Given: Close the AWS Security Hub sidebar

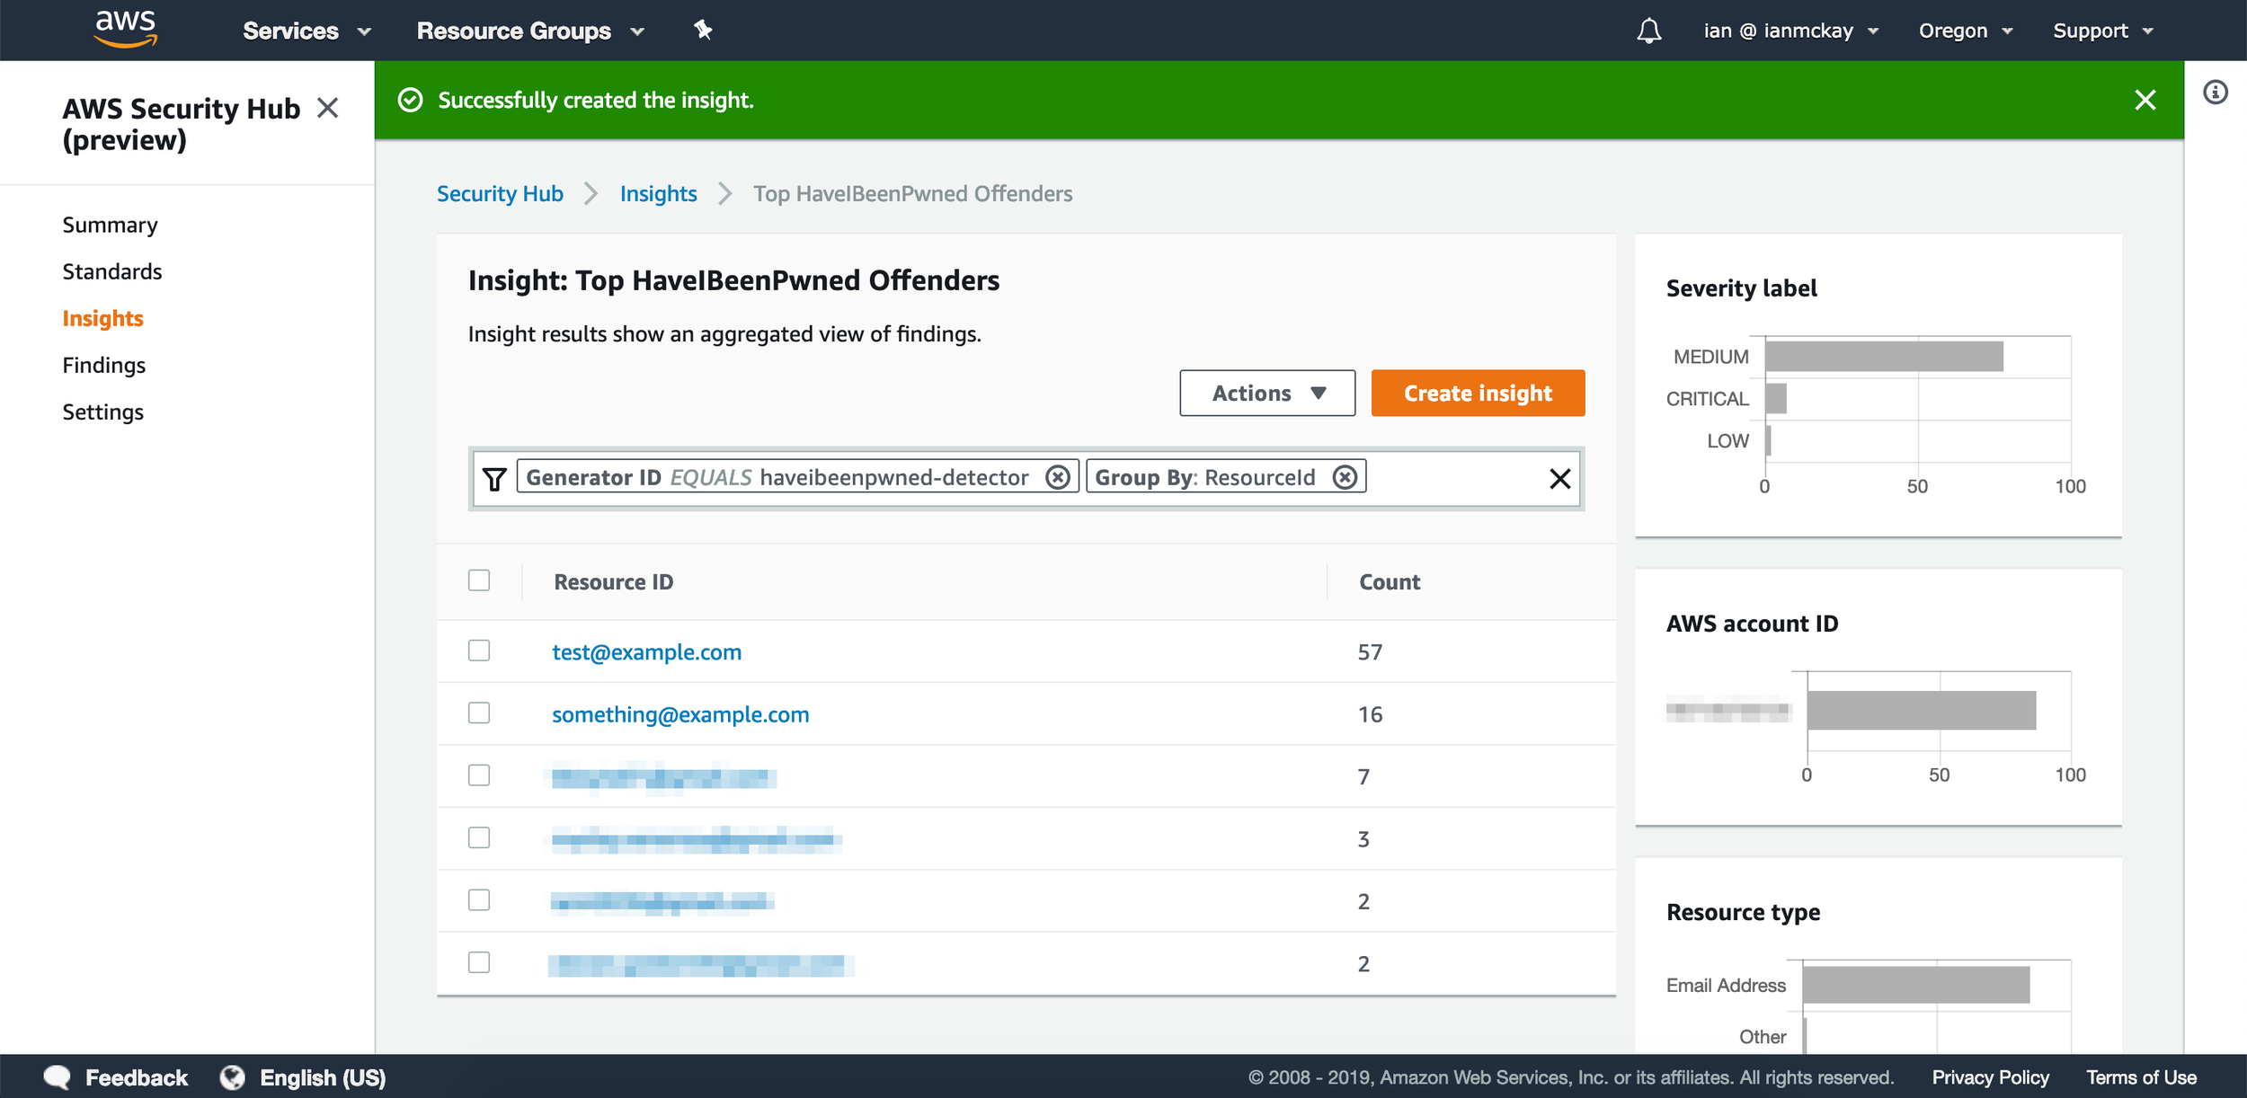Looking at the screenshot, I should click(328, 109).
